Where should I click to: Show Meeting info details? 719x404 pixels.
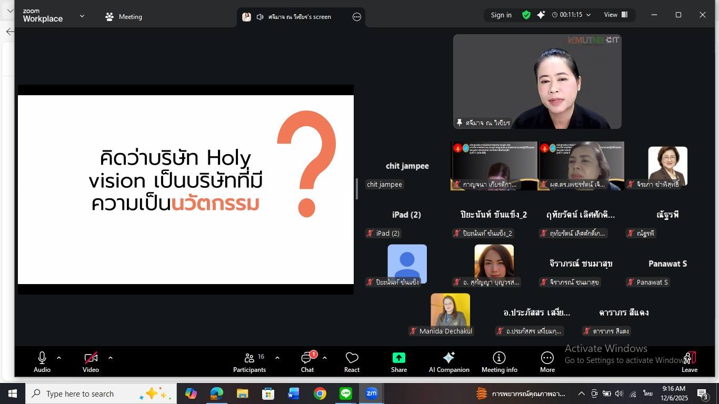pos(499,362)
